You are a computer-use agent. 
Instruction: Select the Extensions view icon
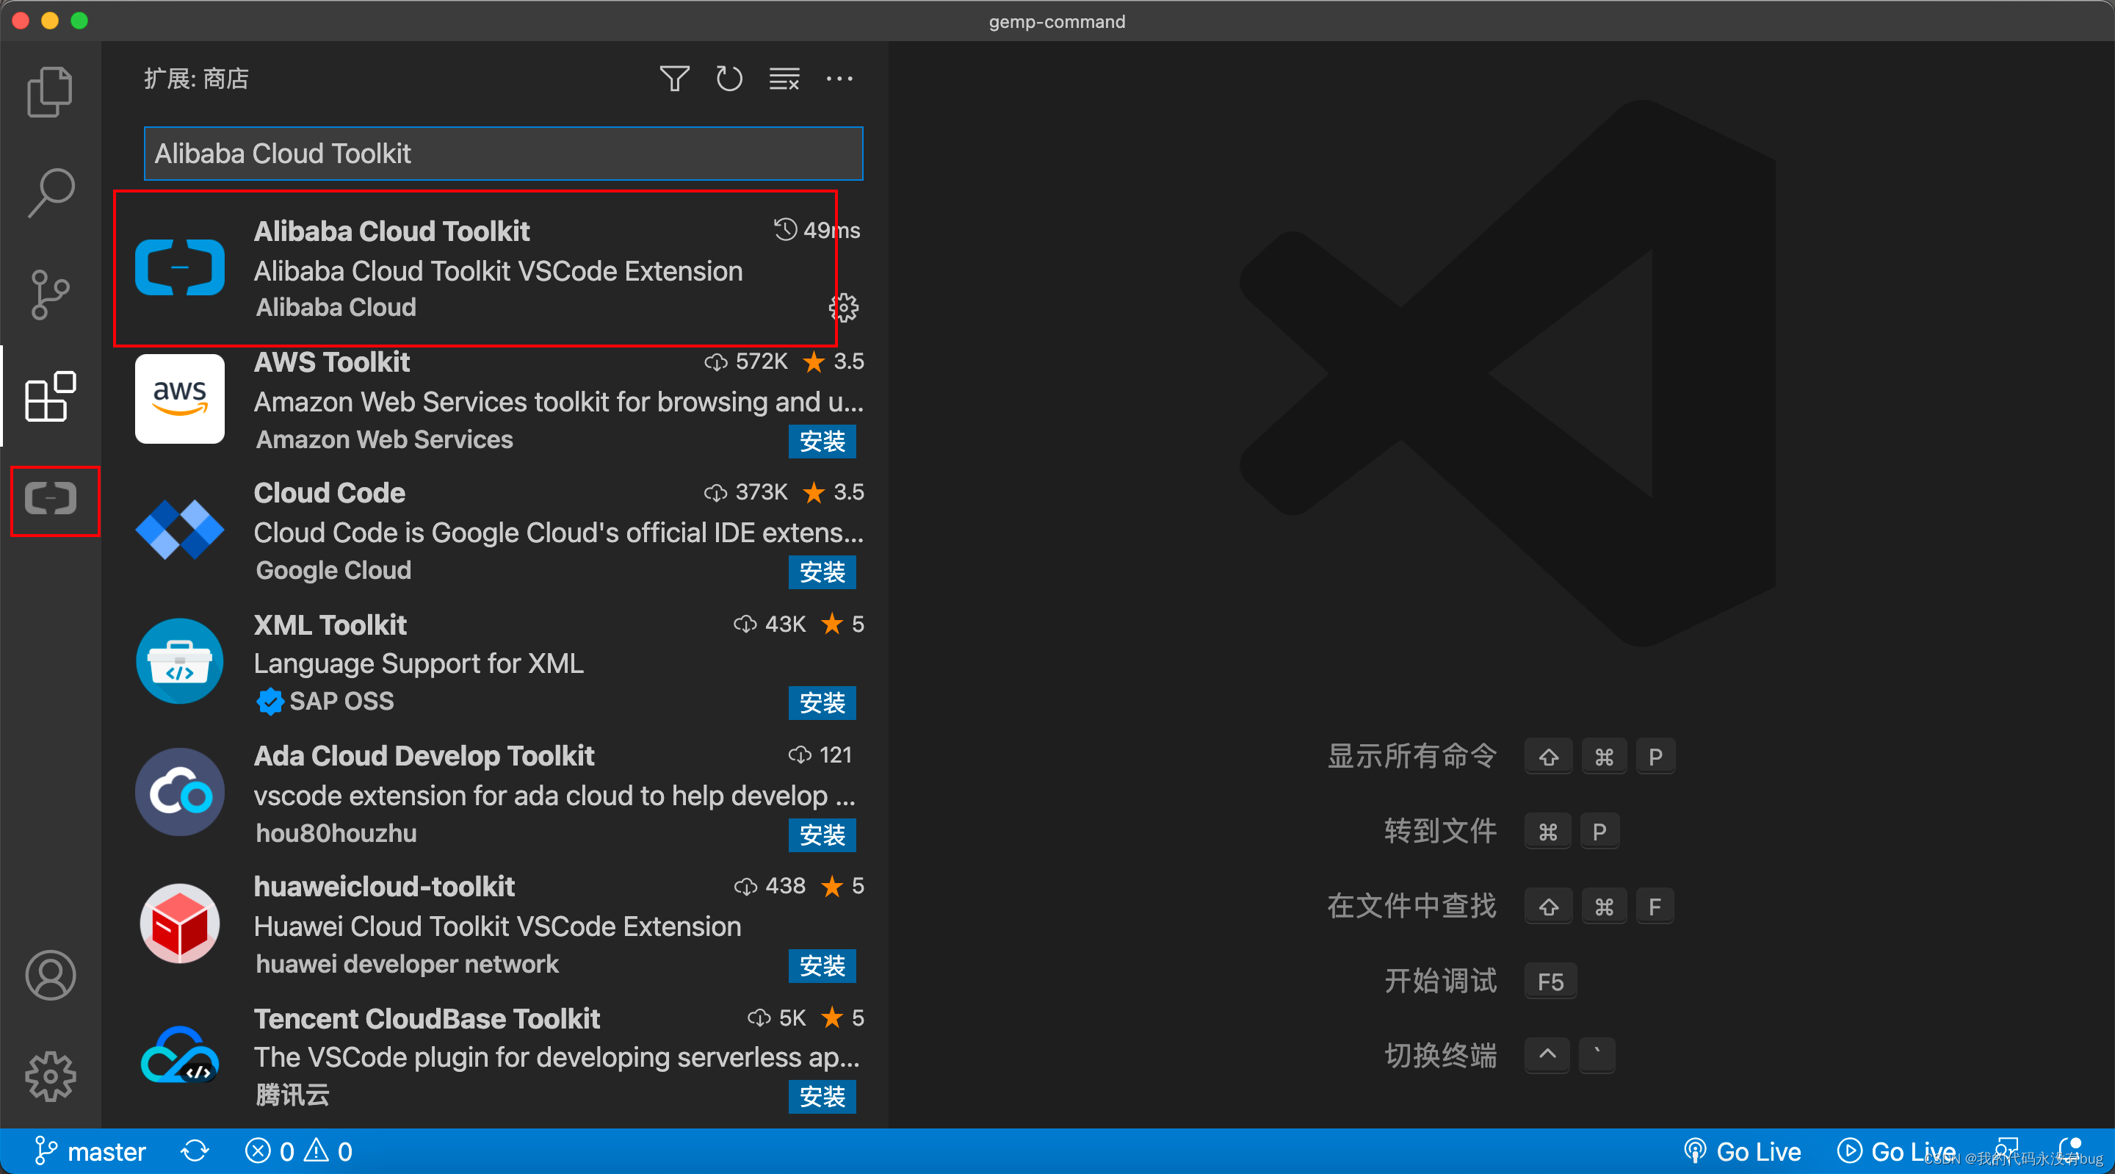coord(50,396)
